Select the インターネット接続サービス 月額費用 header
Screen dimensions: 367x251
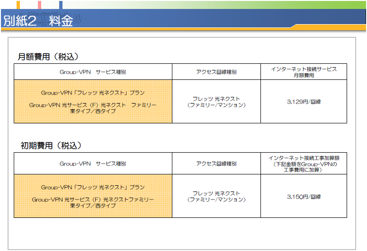point(304,72)
